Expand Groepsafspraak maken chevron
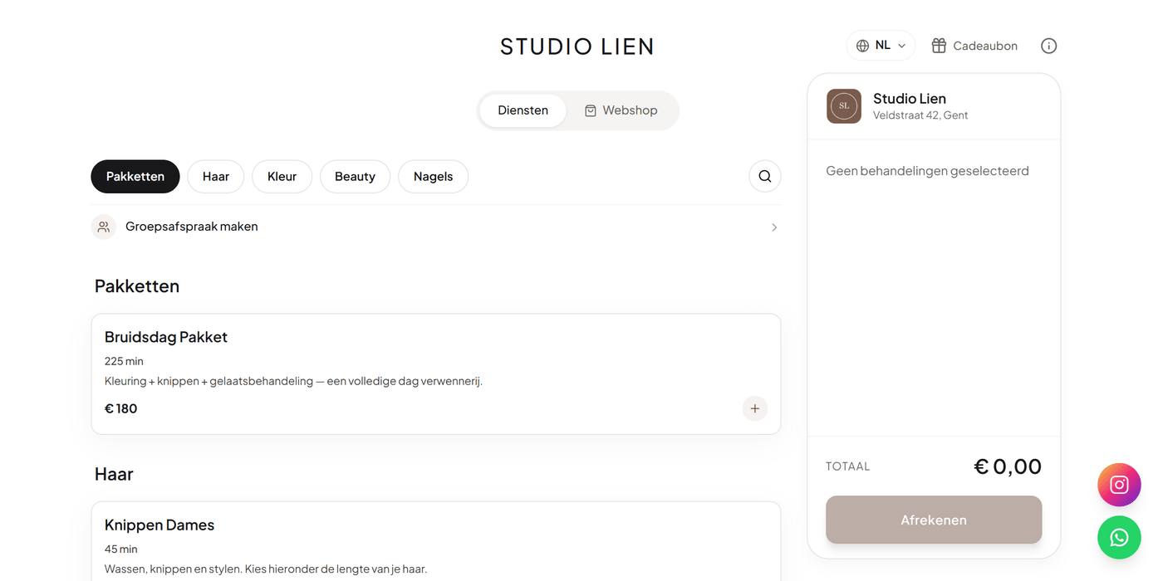 tap(774, 227)
